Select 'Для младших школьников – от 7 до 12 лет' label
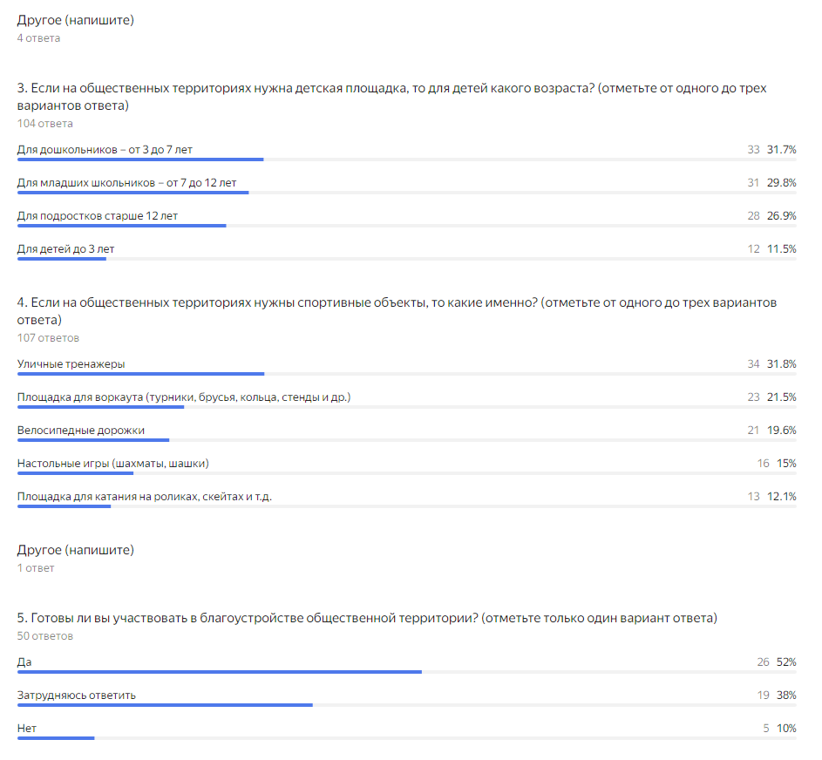 (127, 183)
